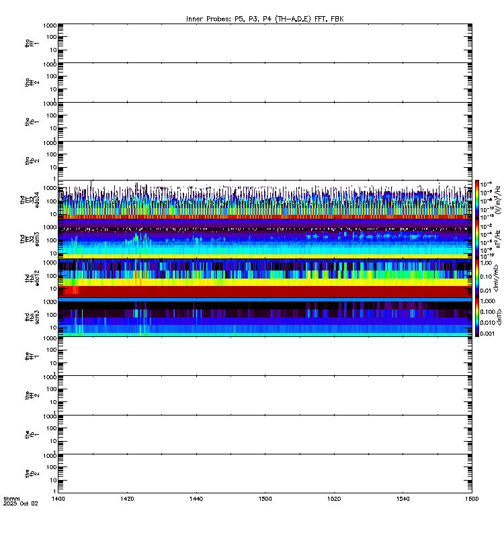Click the edc34 spectrogram color bar
The width and height of the screenshot is (504, 537).
[x=477, y=200]
